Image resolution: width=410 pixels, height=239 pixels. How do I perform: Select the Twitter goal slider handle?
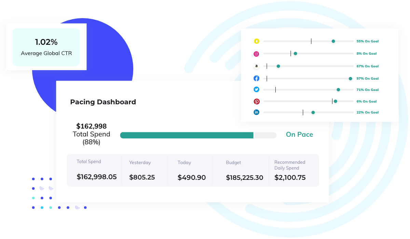tap(338, 90)
